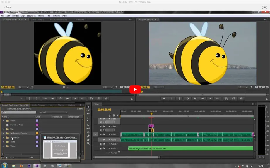The width and height of the screenshot is (270, 168).
Task: Add a marker in the Program monitor
Action: (164, 99)
